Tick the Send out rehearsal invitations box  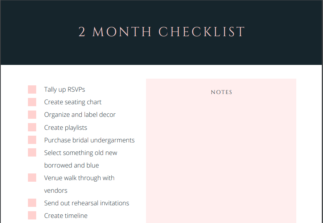point(32,203)
